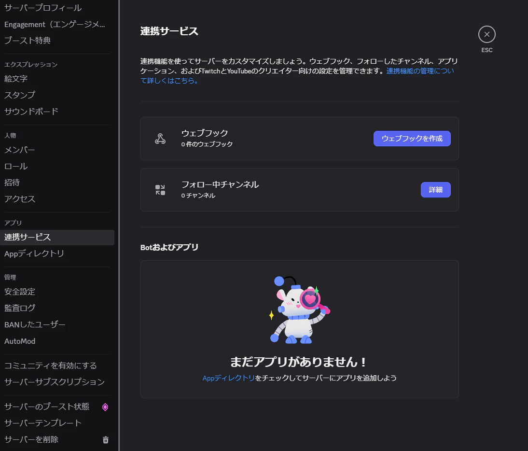Click the trash icon beside サーバーを削除
This screenshot has height=451, width=528.
[x=105, y=439]
